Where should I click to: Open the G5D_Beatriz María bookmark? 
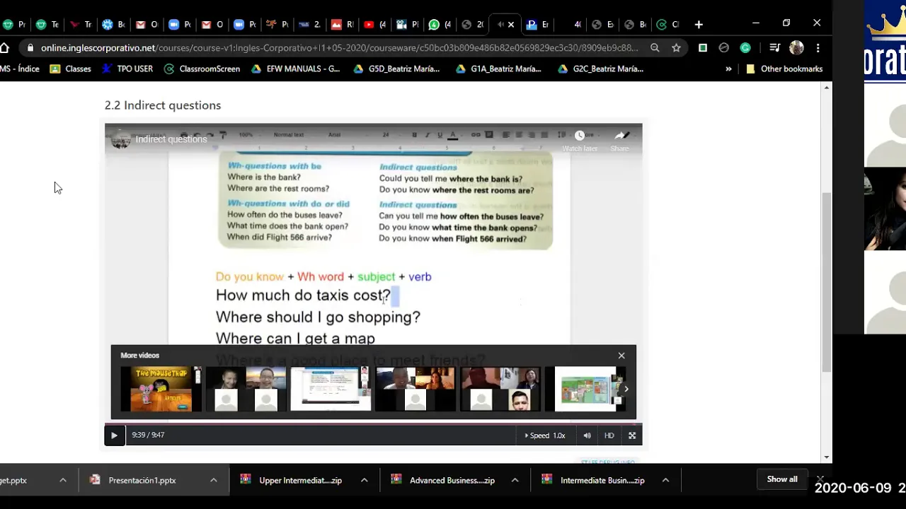tap(396, 69)
